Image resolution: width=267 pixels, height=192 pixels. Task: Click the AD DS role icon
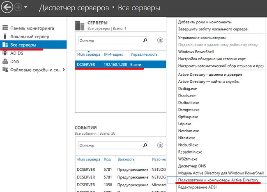pos(5,53)
